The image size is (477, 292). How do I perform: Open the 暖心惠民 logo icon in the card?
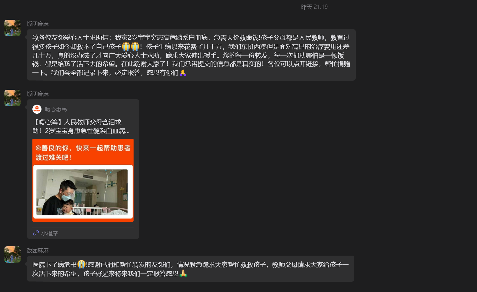(37, 109)
